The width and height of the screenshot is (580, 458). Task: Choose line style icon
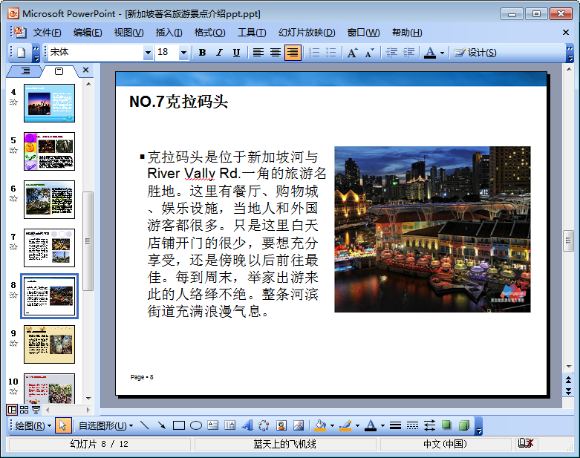point(395,426)
